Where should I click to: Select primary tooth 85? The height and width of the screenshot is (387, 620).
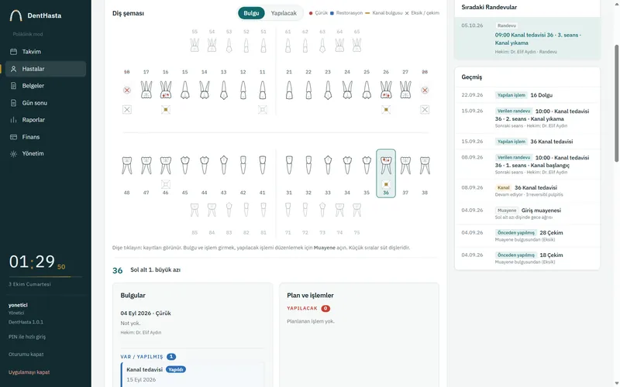pyautogui.click(x=195, y=210)
